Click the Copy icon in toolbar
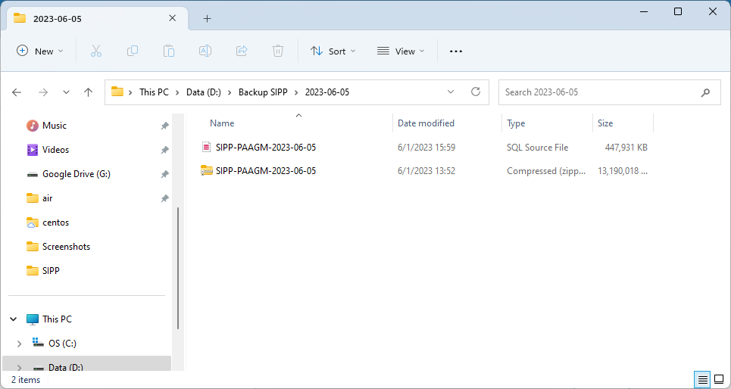Screen dimensions: 731x389 [x=133, y=51]
